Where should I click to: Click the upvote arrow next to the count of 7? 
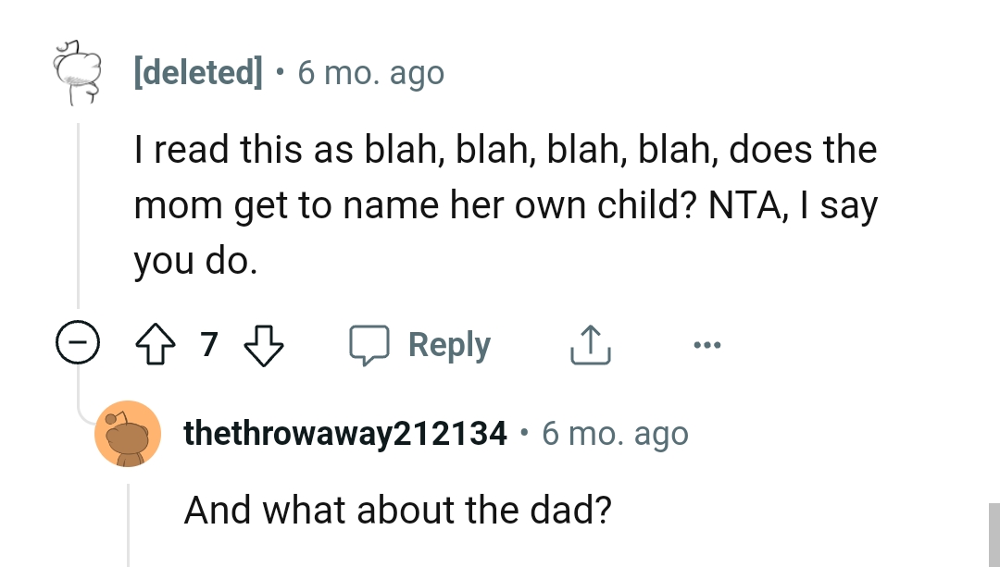tap(156, 343)
